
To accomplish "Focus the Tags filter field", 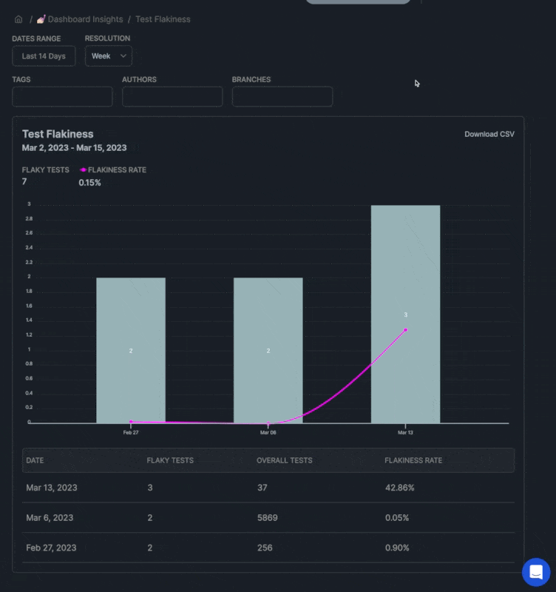I will point(62,97).
